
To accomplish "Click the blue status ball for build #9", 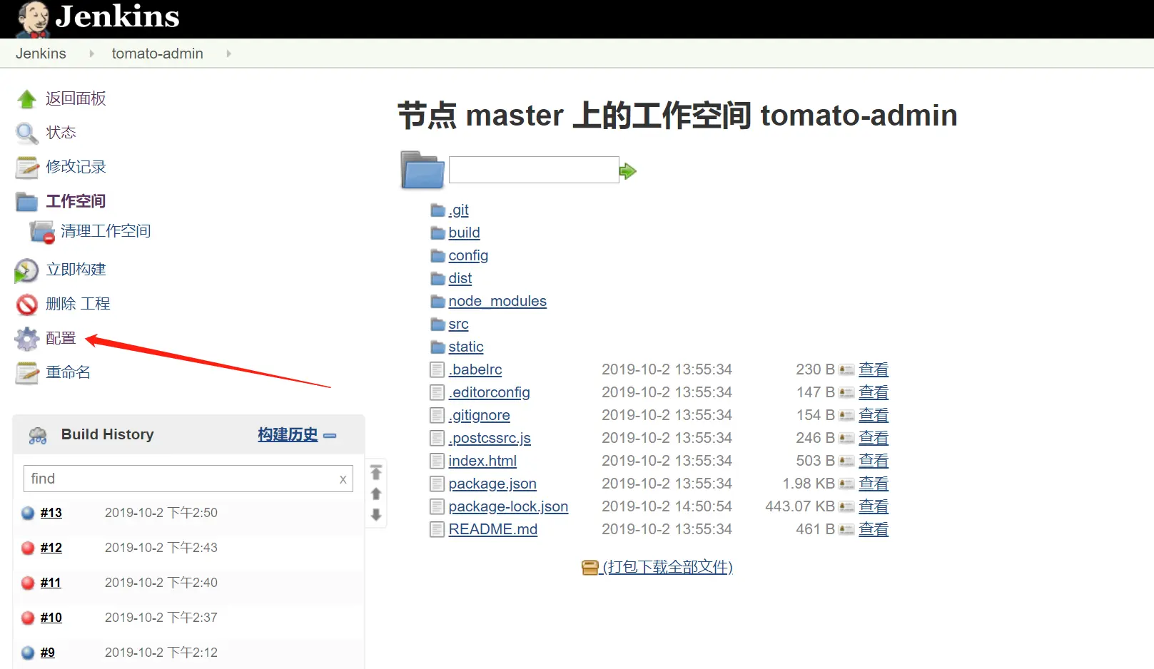I will (28, 653).
